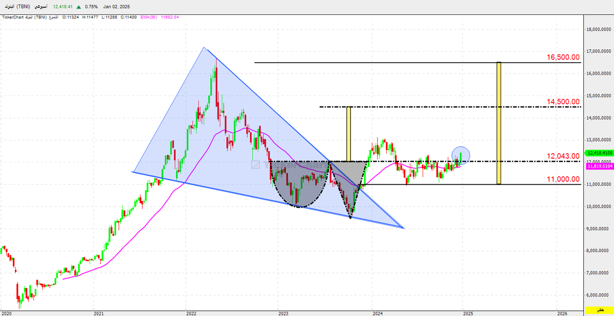Click the Jan 02, 2025 date
614x316 pixels.
117,7
